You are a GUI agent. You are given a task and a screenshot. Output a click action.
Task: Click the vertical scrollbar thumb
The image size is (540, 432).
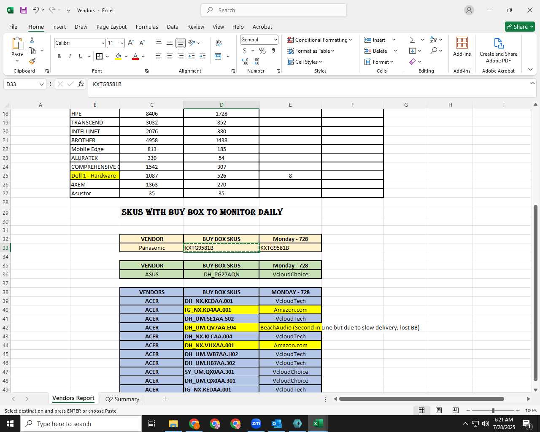[536, 293]
